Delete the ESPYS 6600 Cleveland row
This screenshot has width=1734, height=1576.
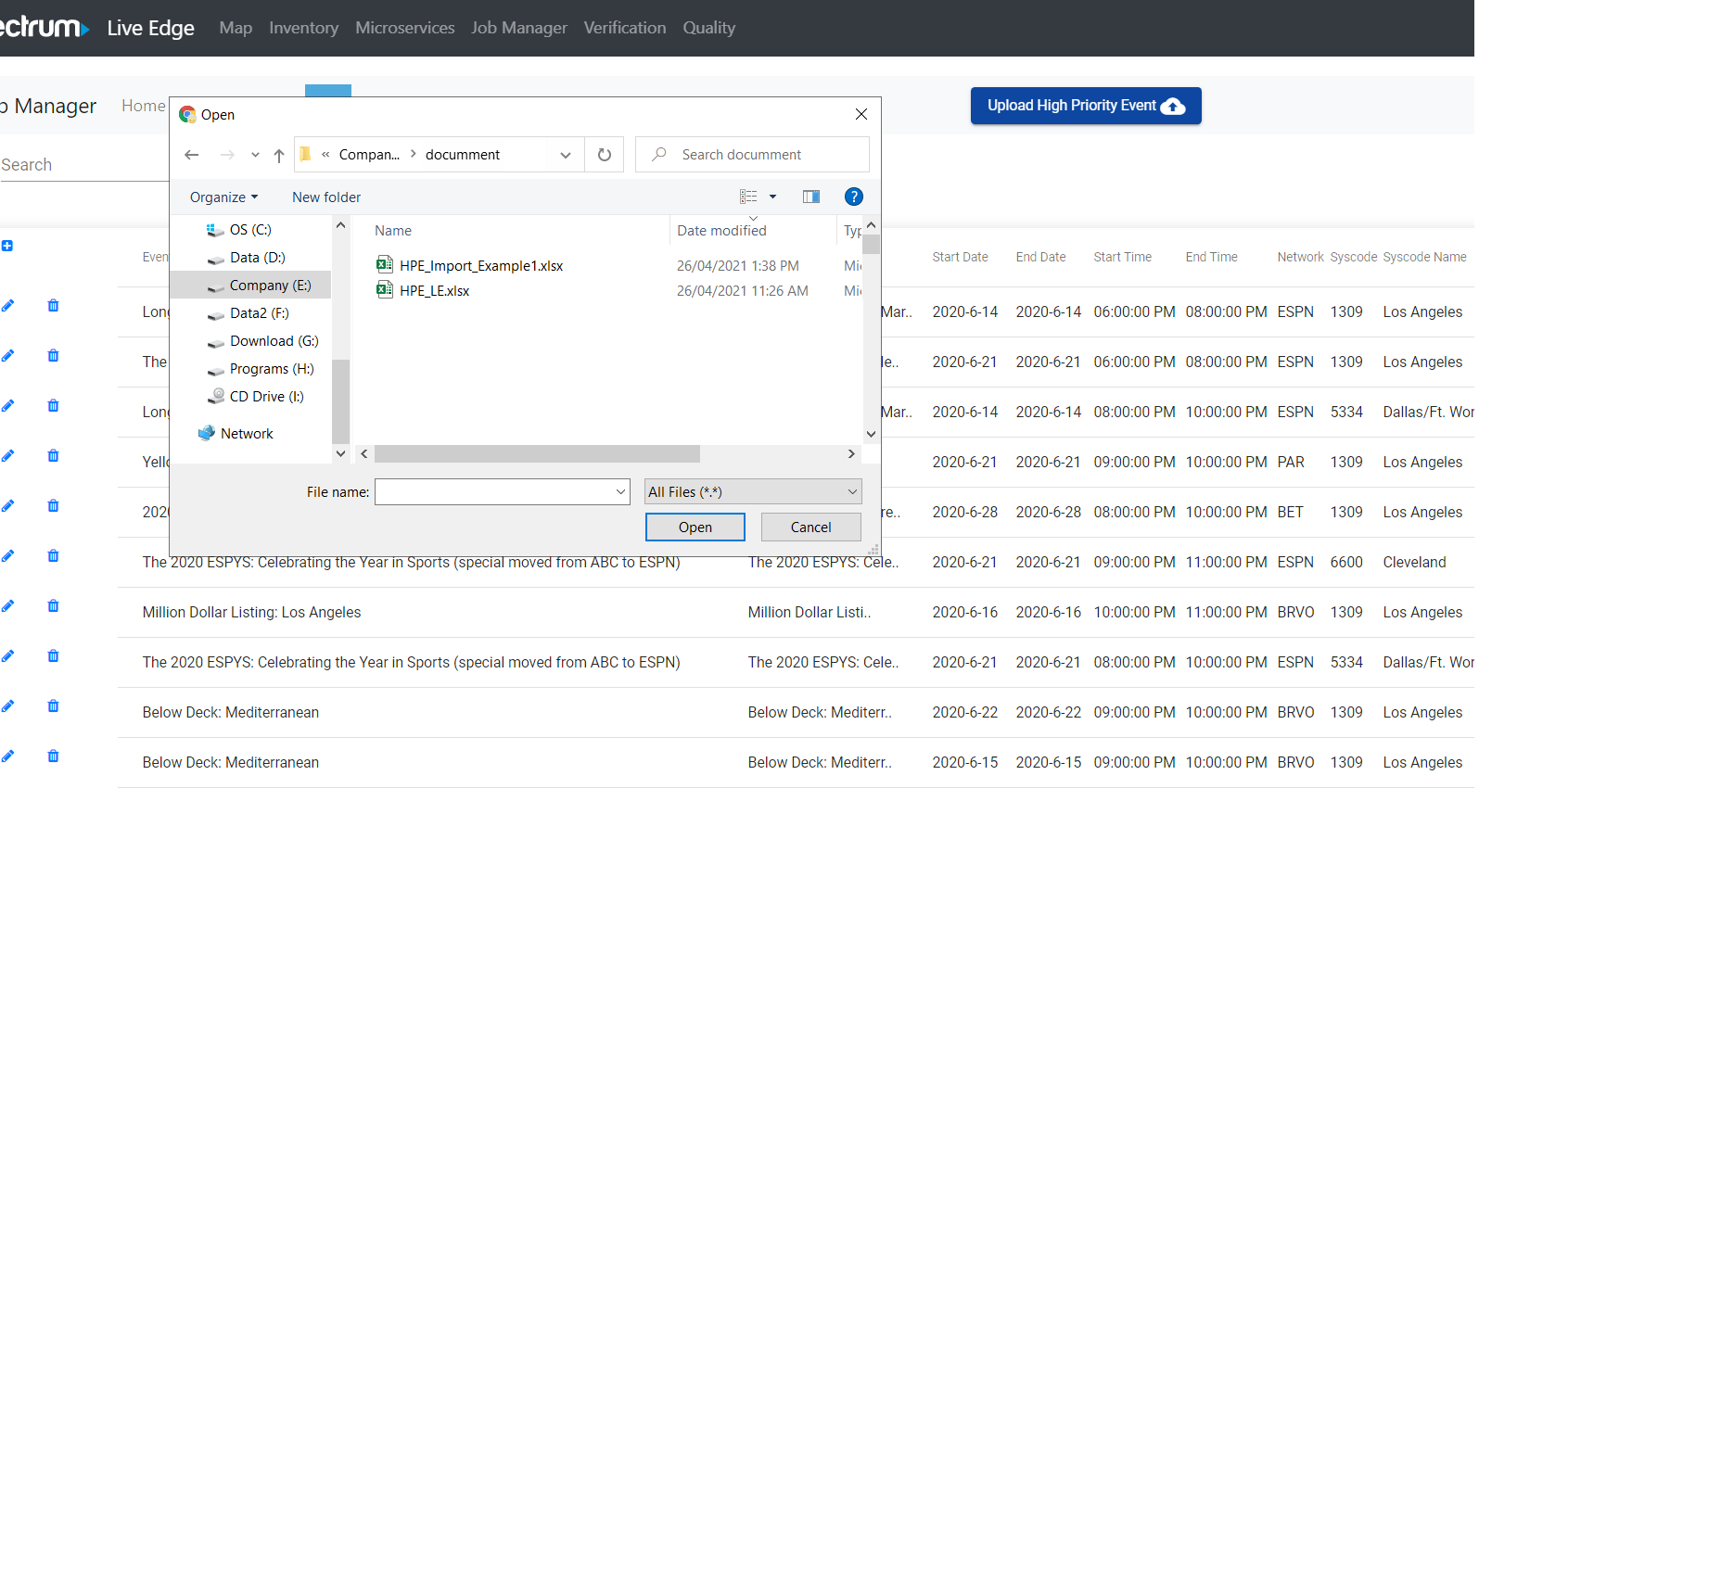[53, 556]
